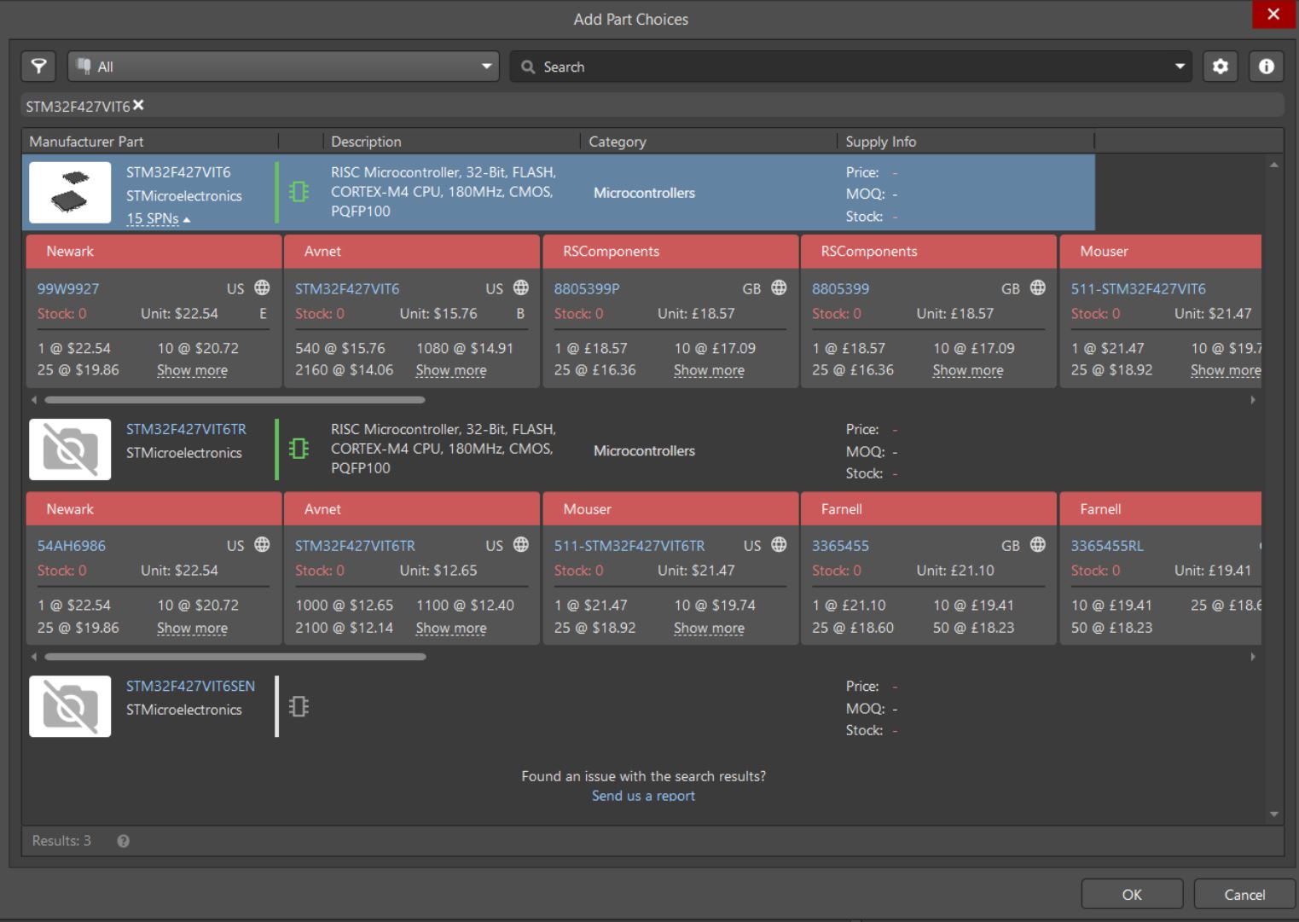
Task: Open Mouser part 511-STM32F427VIT6TR
Action: [629, 545]
